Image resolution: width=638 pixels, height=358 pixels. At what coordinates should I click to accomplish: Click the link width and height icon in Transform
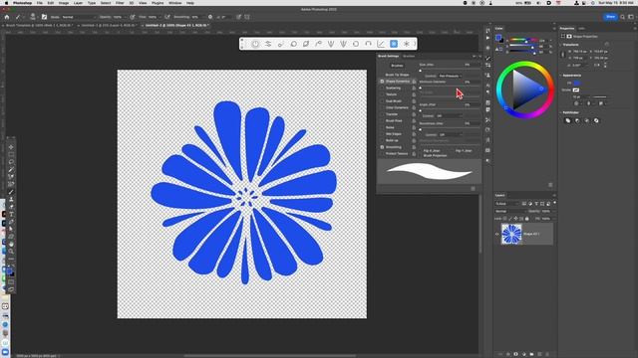[x=563, y=55]
